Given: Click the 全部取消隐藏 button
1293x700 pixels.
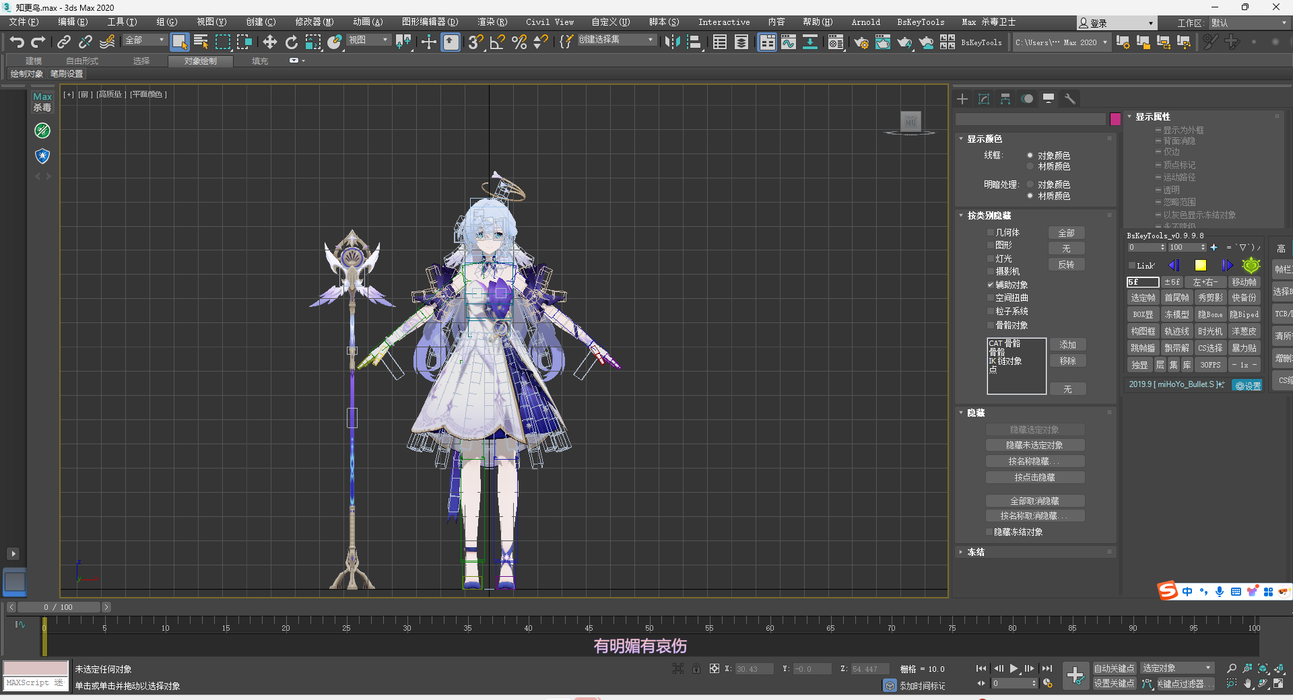Looking at the screenshot, I should (x=1035, y=501).
